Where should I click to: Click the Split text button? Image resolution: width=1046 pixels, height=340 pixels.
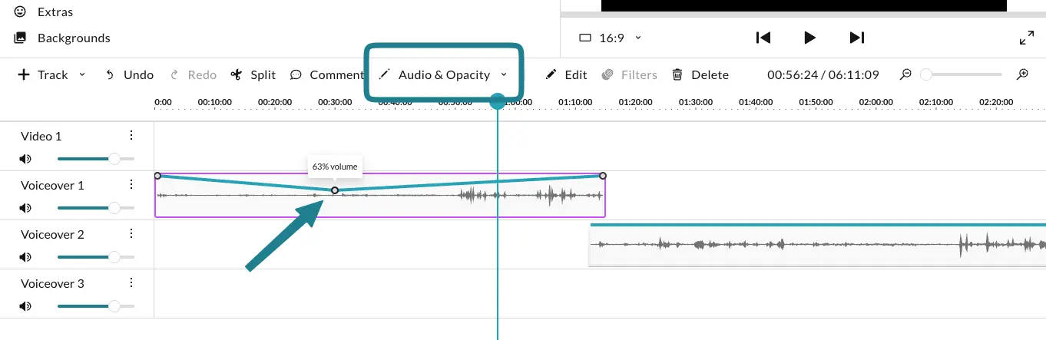[263, 74]
